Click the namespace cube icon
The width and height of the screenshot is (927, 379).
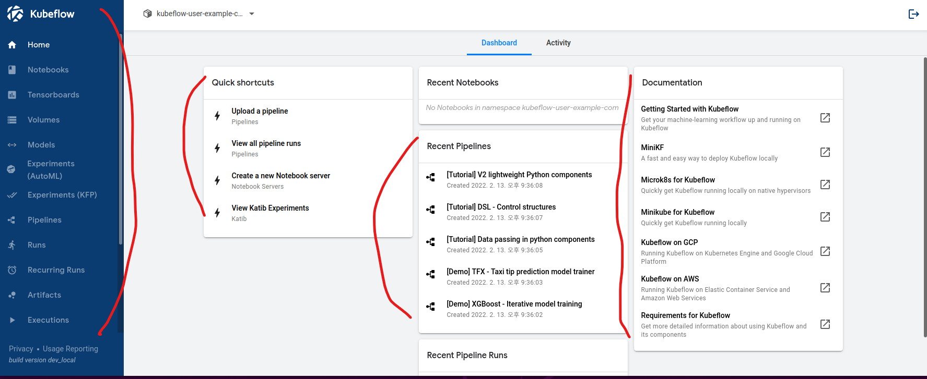click(148, 14)
